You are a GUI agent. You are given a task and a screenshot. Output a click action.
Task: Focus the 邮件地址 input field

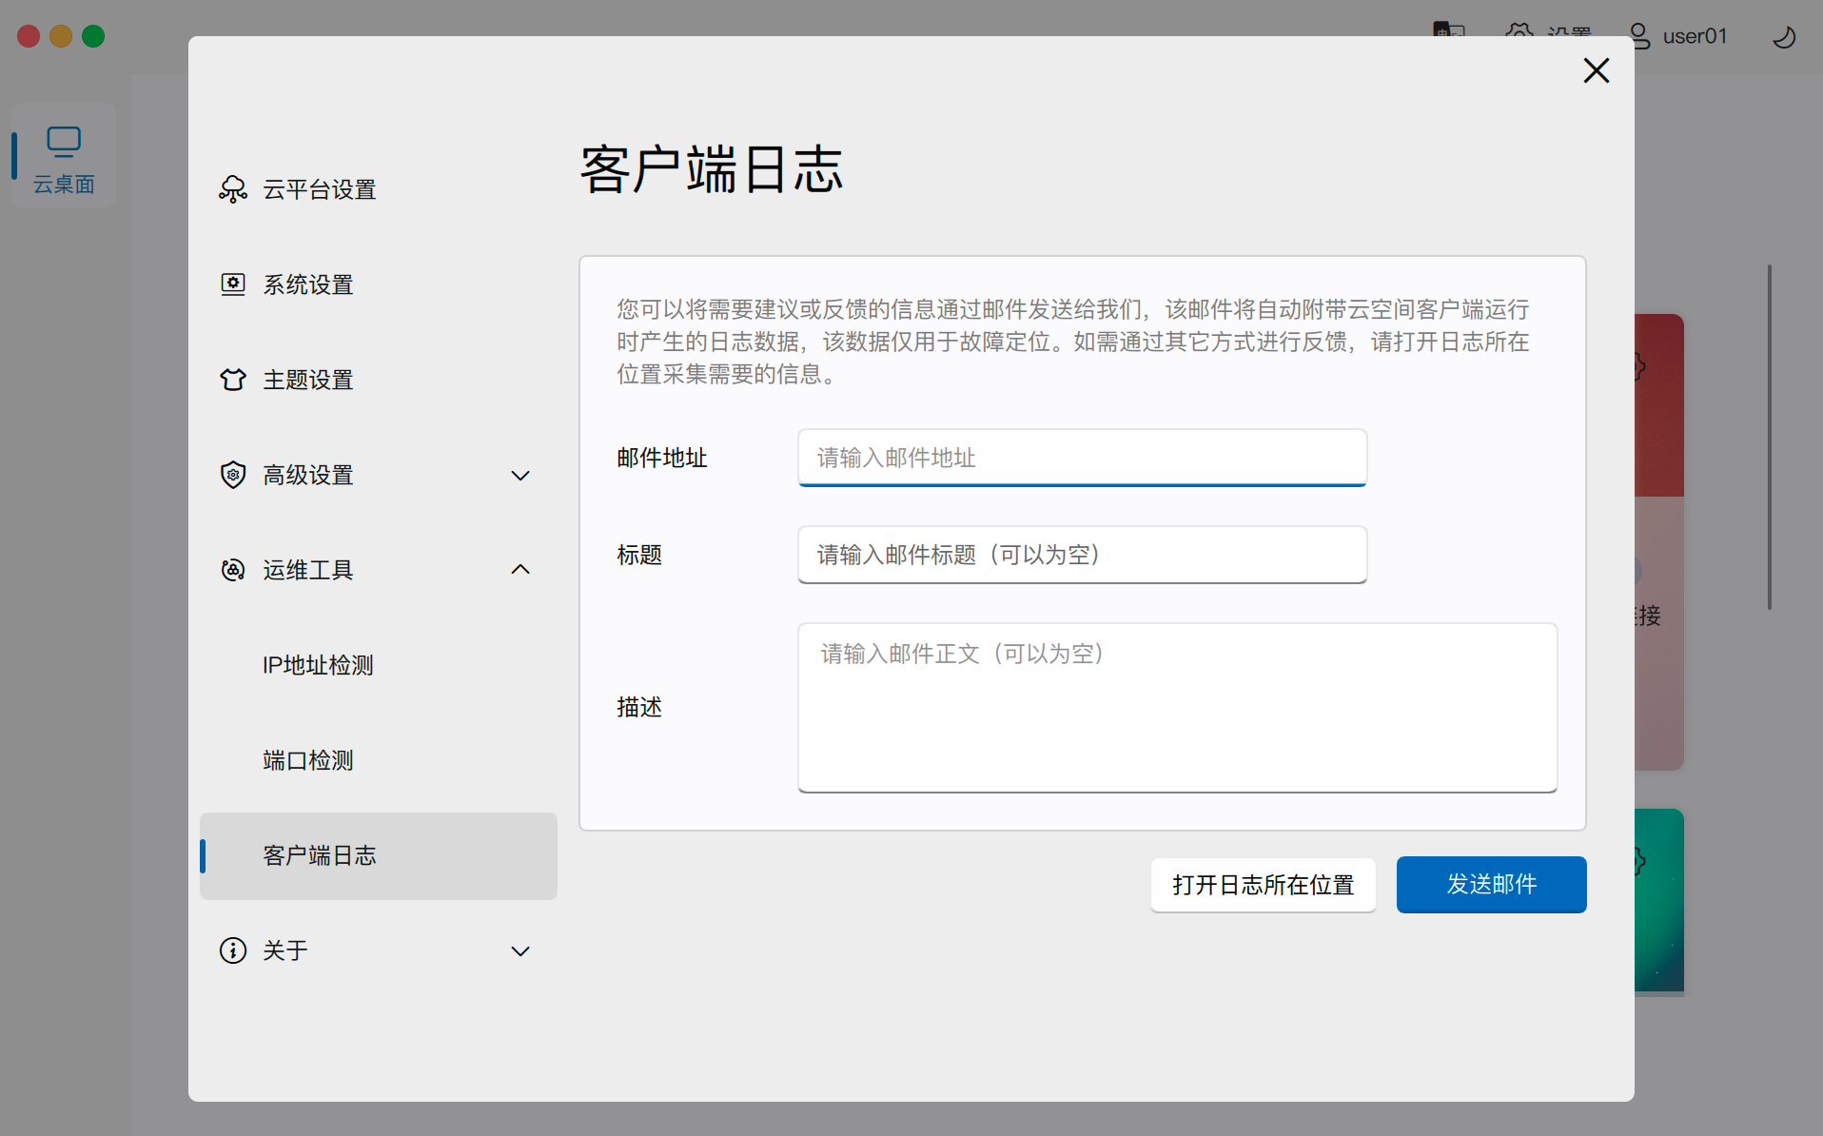pyautogui.click(x=1082, y=458)
